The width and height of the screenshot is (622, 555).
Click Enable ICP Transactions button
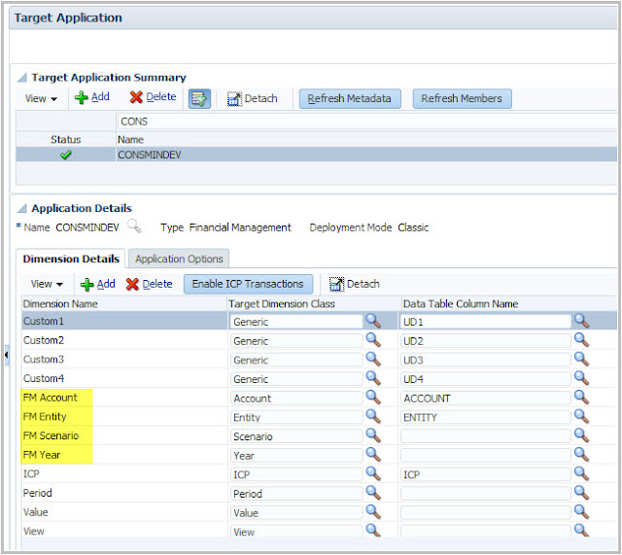point(248,284)
